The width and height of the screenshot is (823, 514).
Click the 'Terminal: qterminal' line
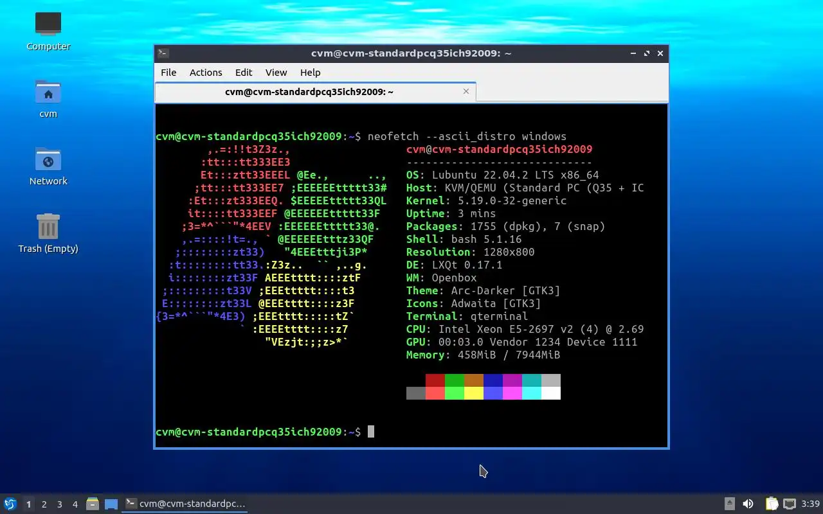[467, 316]
